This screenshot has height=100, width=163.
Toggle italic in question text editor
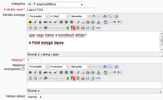pyautogui.click(x=35, y=22)
